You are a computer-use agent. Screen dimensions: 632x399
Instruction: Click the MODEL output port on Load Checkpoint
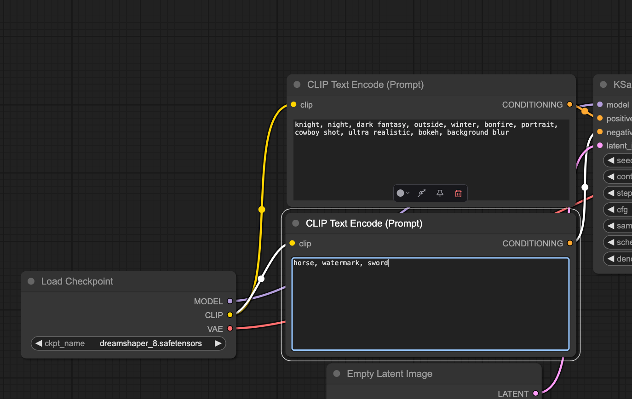[230, 302]
